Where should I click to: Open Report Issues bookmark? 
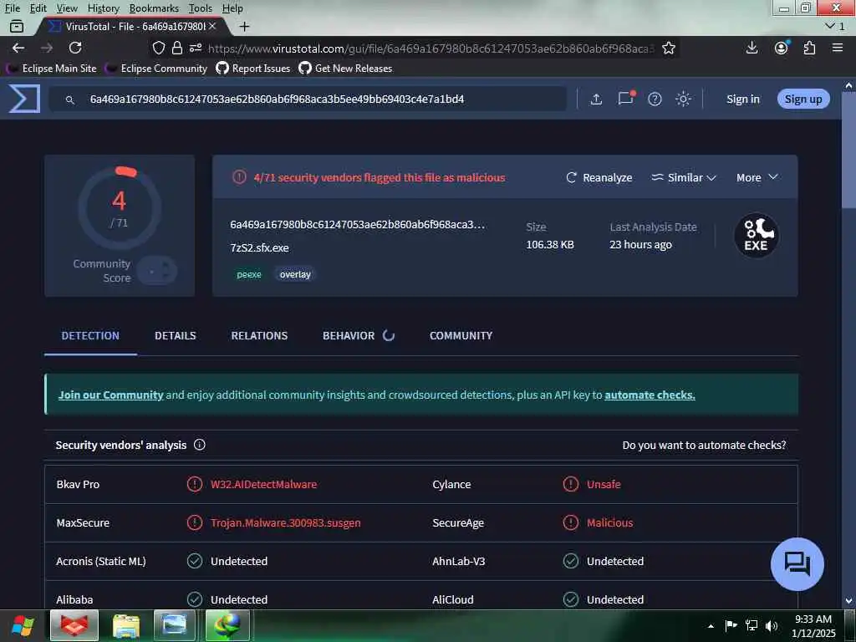[253, 69]
